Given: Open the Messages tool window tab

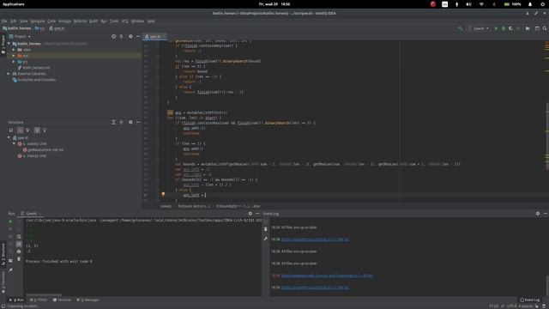Looking at the screenshot, I should coord(87,300).
